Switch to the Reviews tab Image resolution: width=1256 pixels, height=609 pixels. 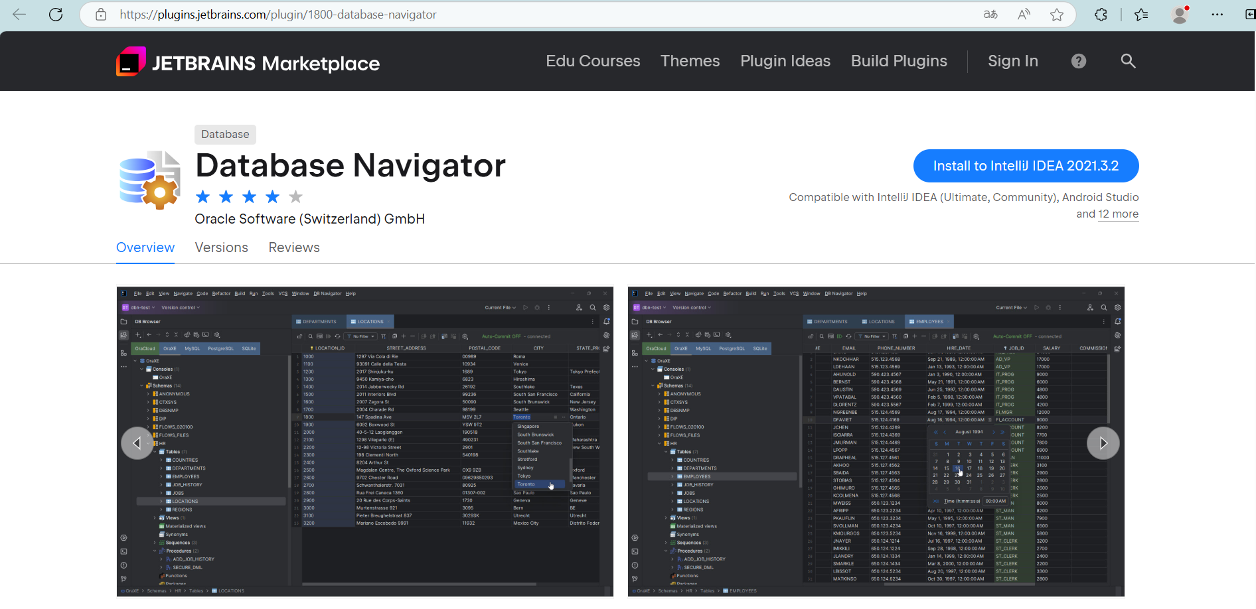[x=294, y=247]
